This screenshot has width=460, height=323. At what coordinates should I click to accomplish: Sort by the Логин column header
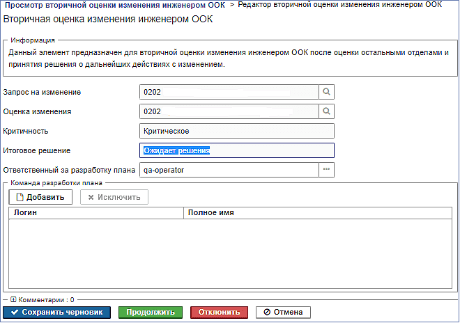[96, 213]
